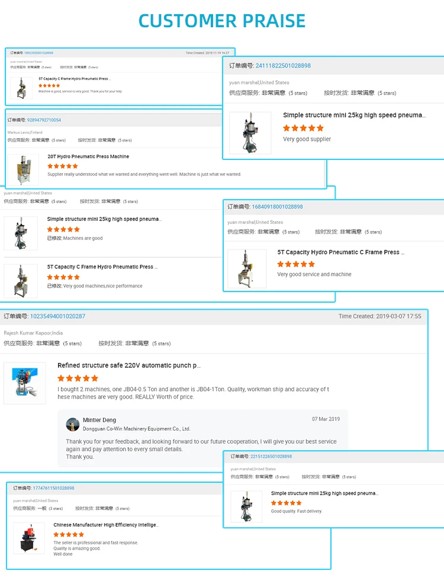Open order number 92894792710054 link
This screenshot has height=577, width=444.
click(44, 120)
